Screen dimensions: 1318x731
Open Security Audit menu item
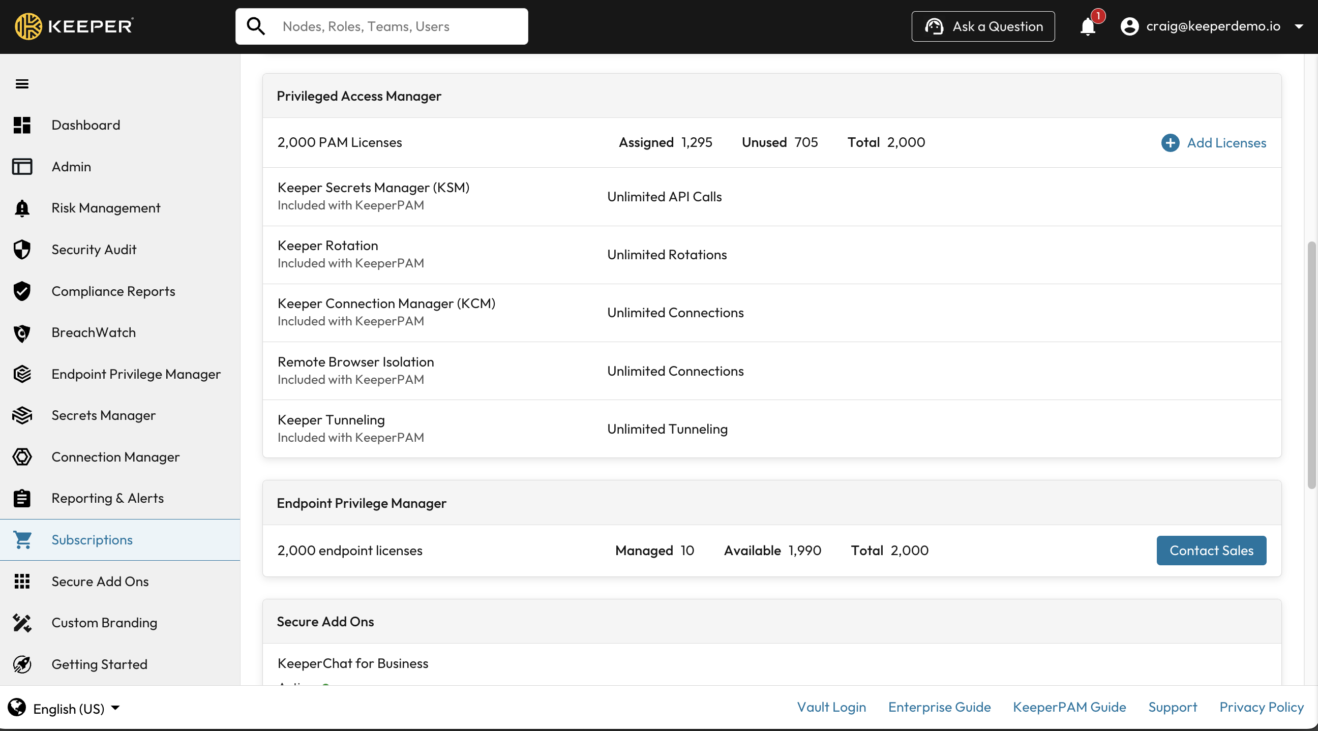tap(94, 250)
